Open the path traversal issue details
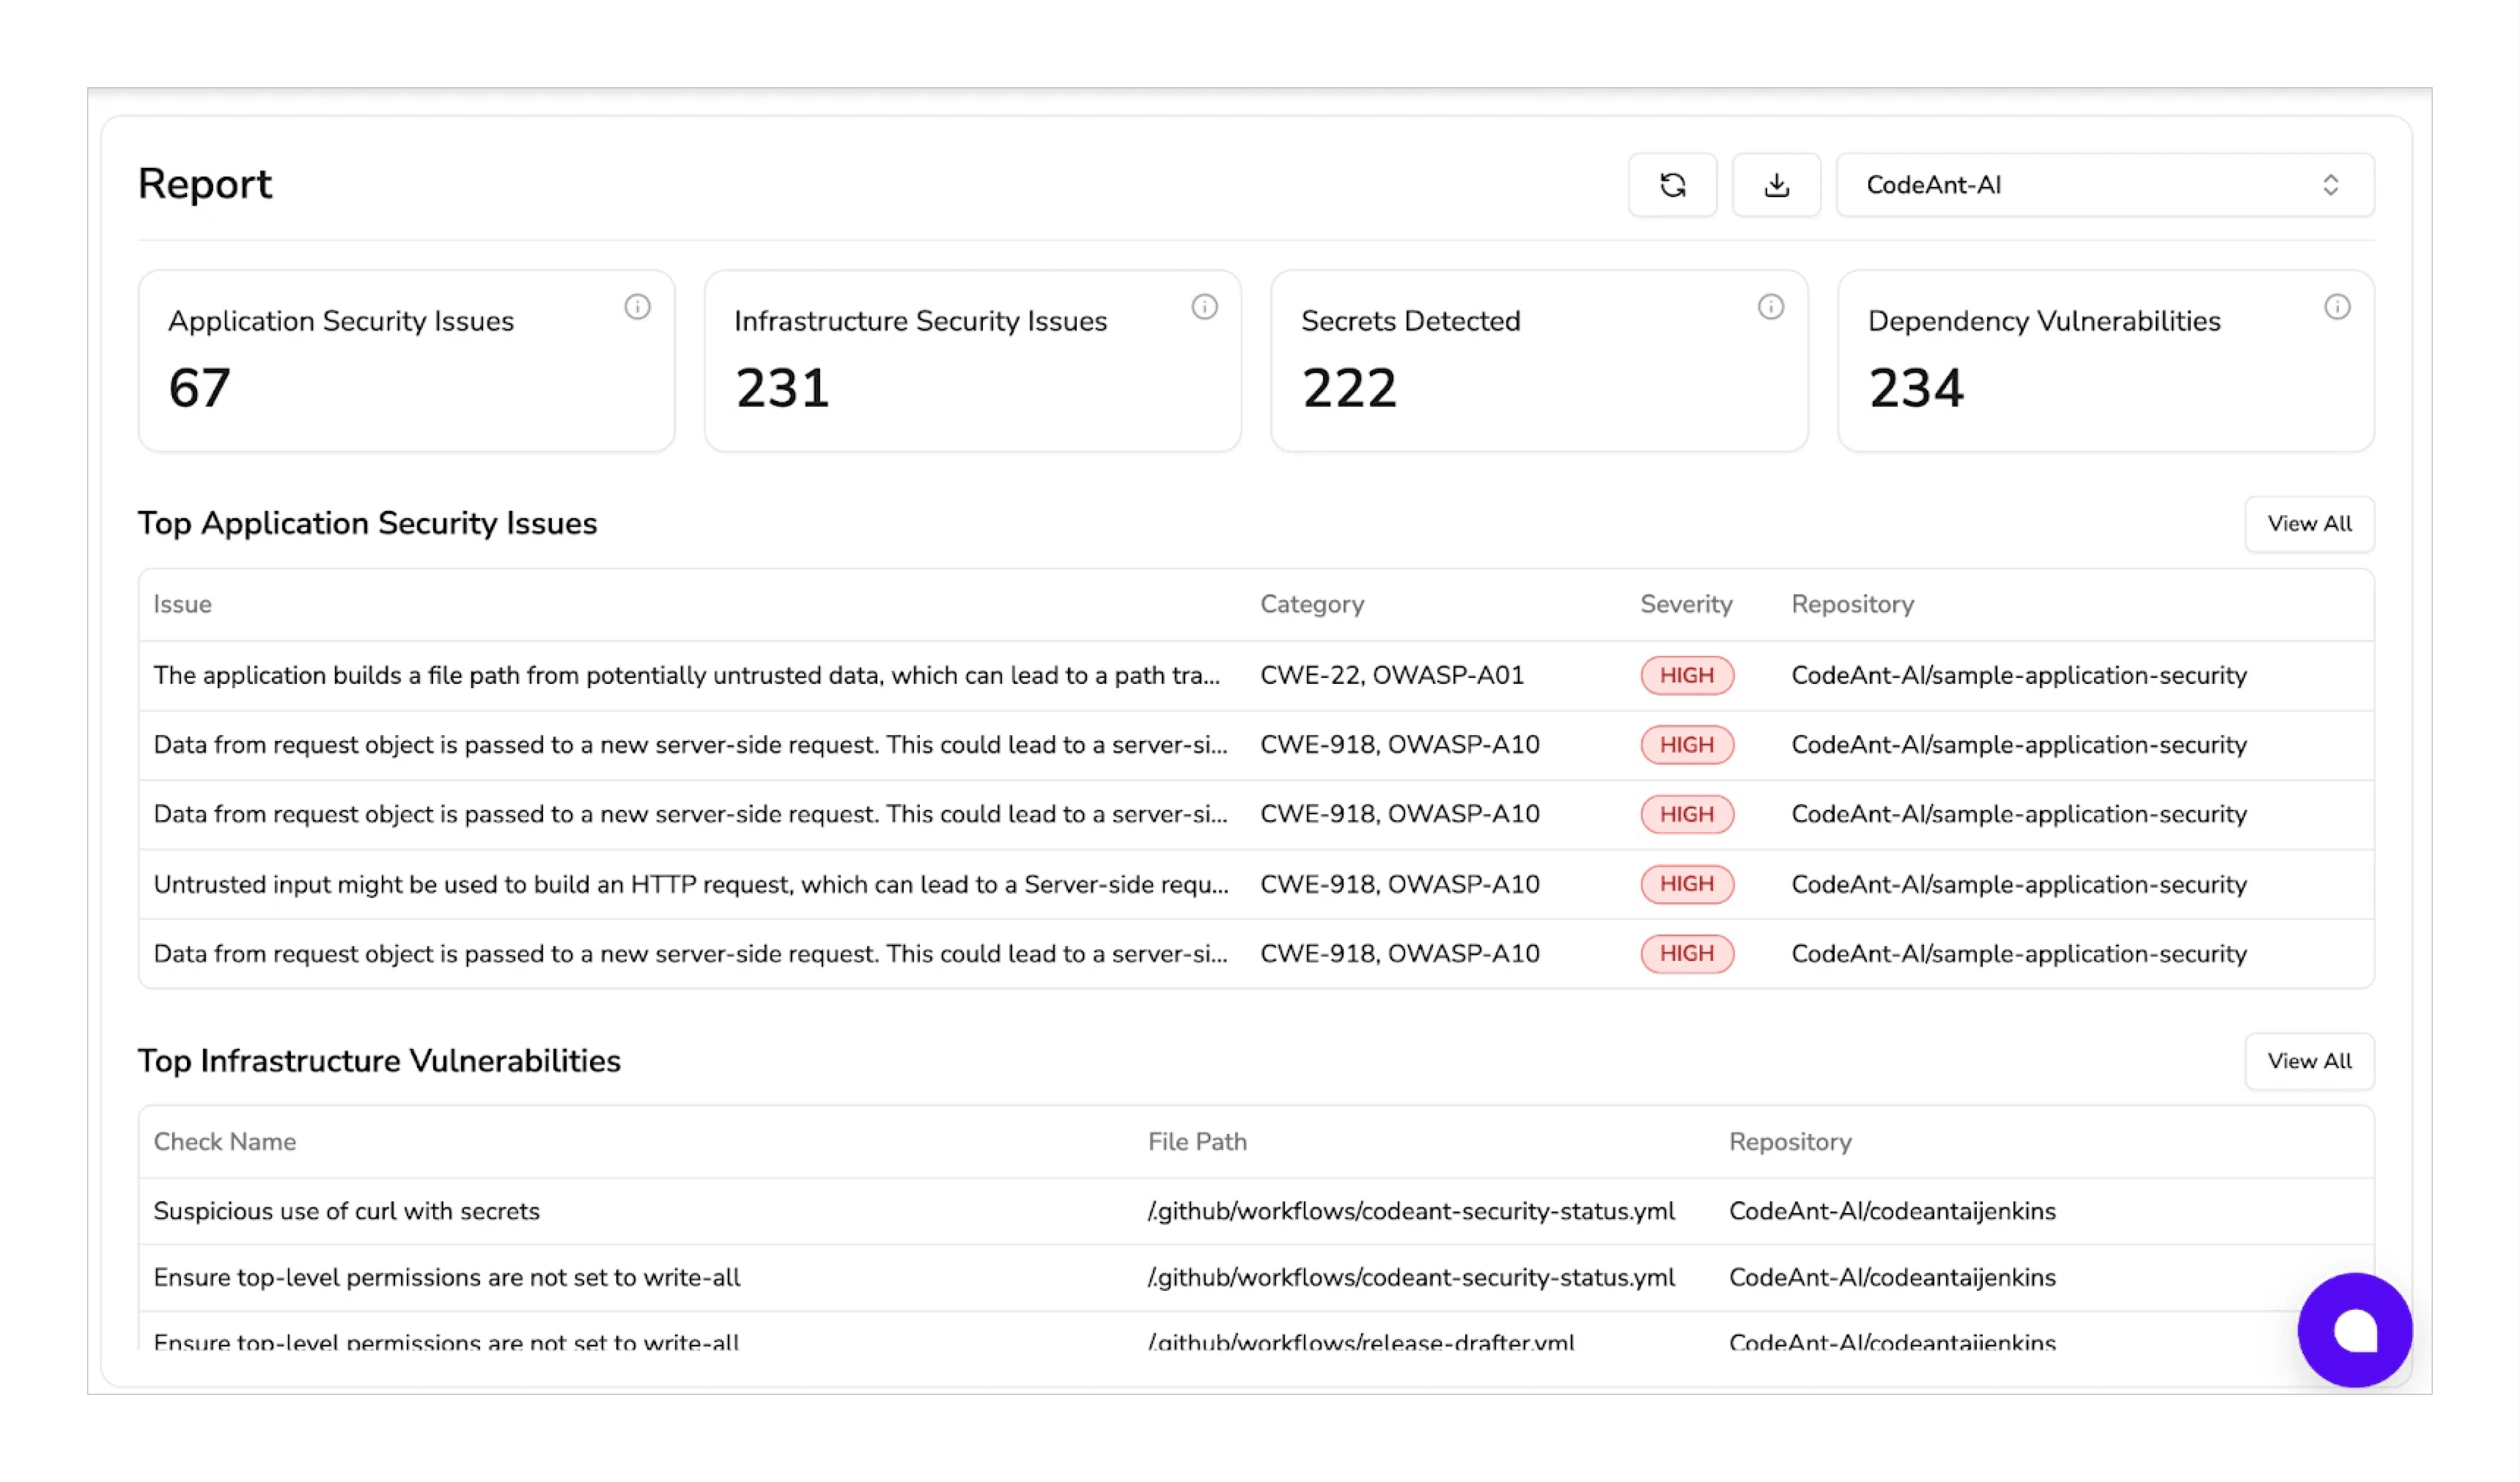The width and height of the screenshot is (2520, 1482). [687, 675]
